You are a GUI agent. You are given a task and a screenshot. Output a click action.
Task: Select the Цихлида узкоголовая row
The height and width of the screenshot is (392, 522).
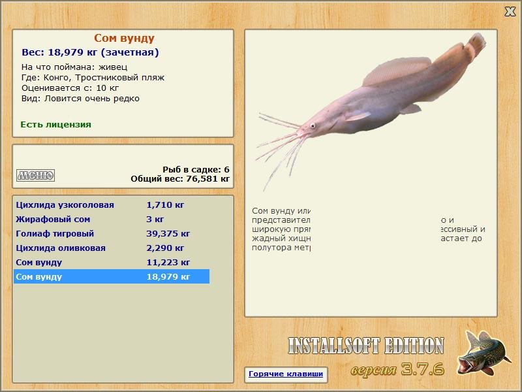(x=112, y=205)
